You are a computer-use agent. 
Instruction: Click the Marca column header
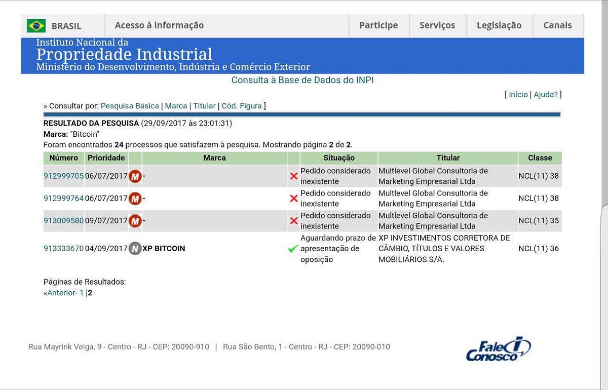pos(214,158)
